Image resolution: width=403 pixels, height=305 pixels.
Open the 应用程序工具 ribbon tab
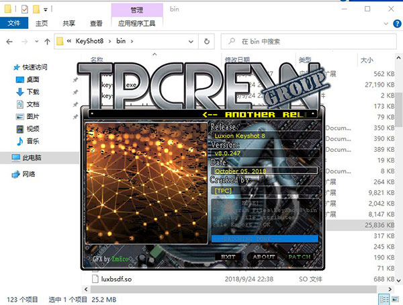(137, 24)
